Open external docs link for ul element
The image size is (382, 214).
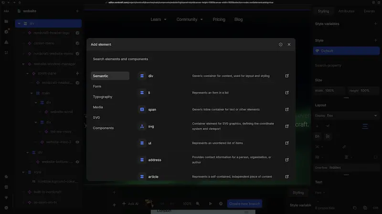tap(287, 143)
